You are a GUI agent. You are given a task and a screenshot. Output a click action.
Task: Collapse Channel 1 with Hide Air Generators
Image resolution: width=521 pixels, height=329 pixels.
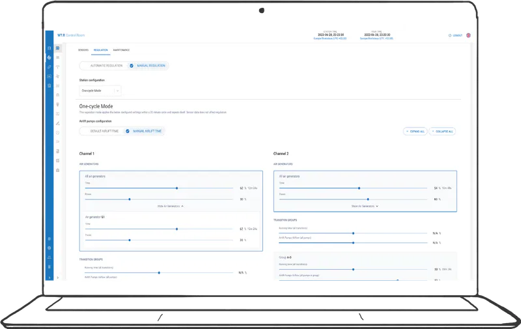171,205
